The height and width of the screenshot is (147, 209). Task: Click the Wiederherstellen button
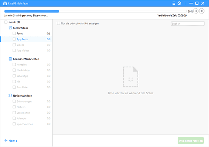click(191, 140)
